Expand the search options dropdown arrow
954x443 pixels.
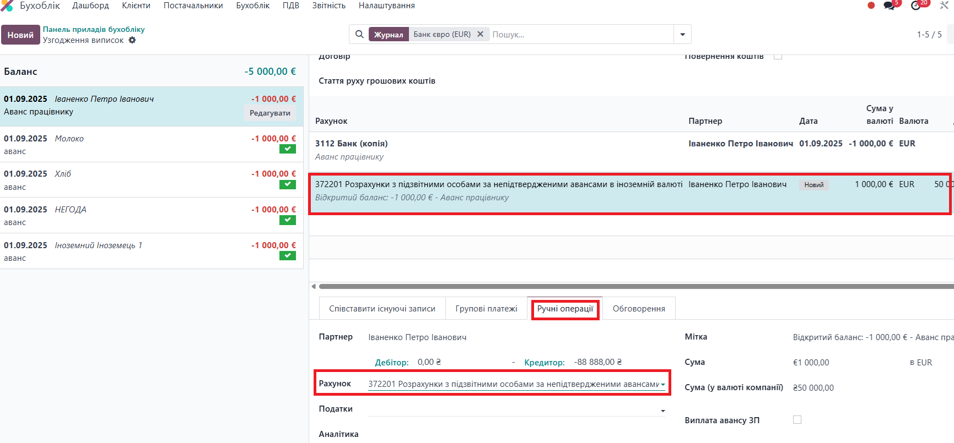pyautogui.click(x=682, y=34)
